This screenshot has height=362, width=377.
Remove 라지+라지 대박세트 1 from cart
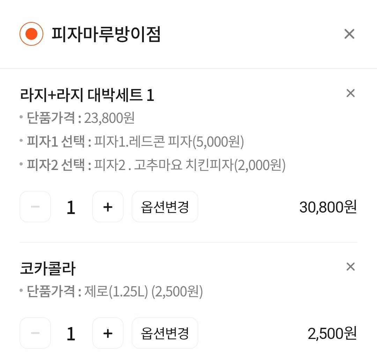pos(350,93)
